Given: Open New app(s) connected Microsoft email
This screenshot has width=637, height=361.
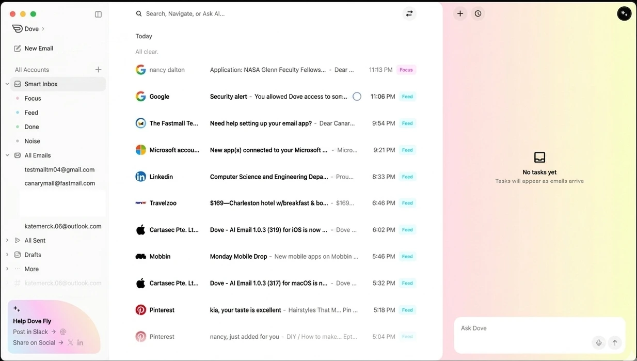Looking at the screenshot, I should pyautogui.click(x=276, y=150).
